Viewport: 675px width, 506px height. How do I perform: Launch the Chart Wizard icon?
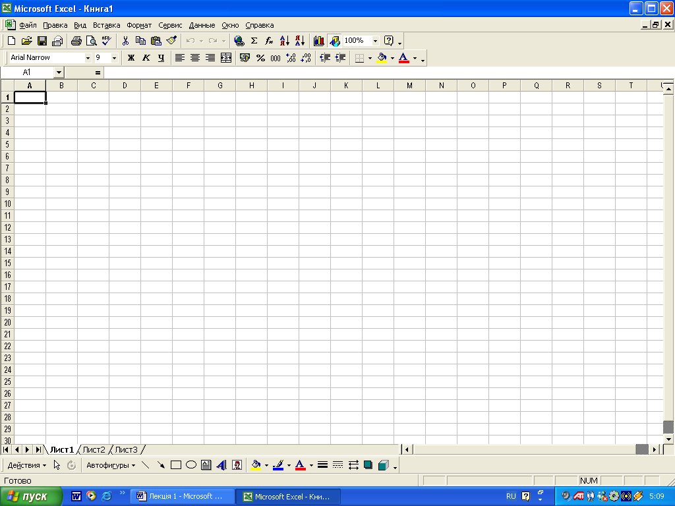[318, 41]
